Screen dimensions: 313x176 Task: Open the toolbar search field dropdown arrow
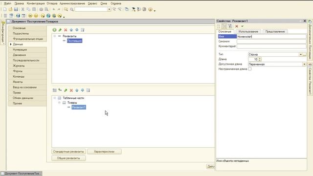click(109, 9)
